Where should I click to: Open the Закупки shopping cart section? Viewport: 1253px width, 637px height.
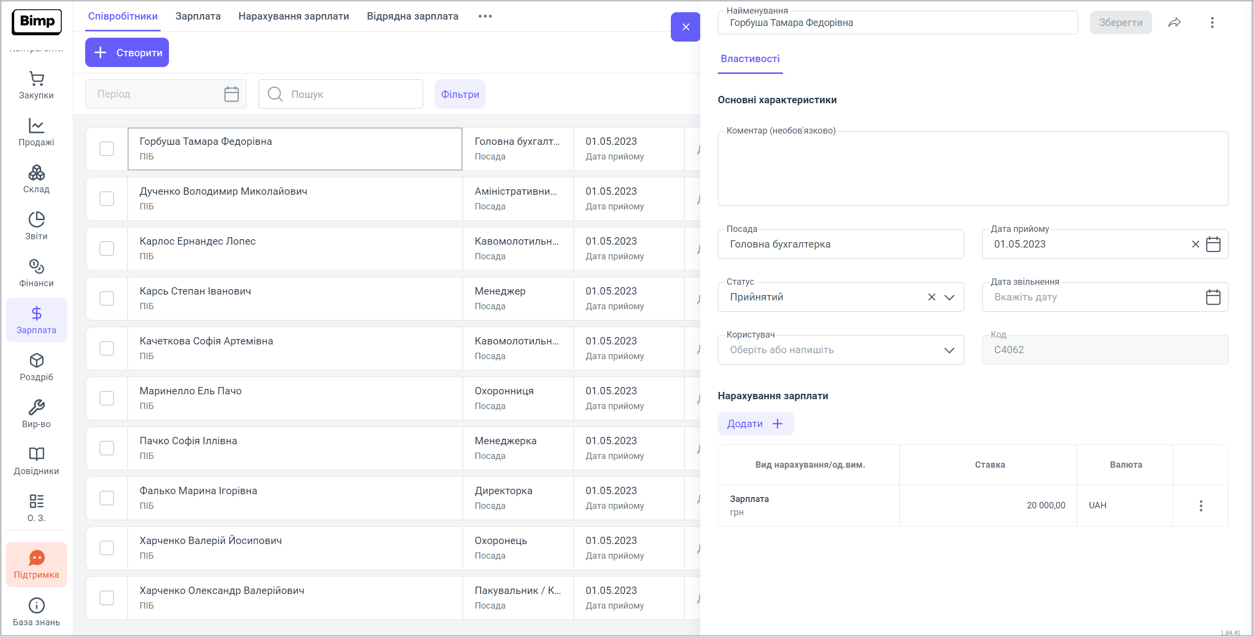36,85
